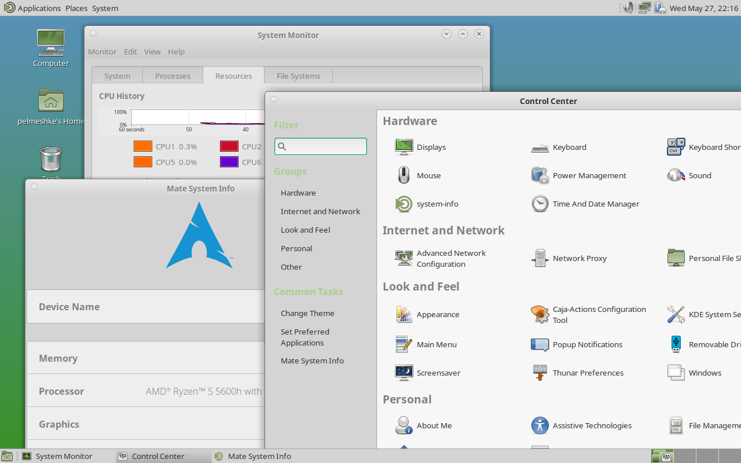
Task: Change the CPU6 purple color swatch
Action: pyautogui.click(x=229, y=162)
